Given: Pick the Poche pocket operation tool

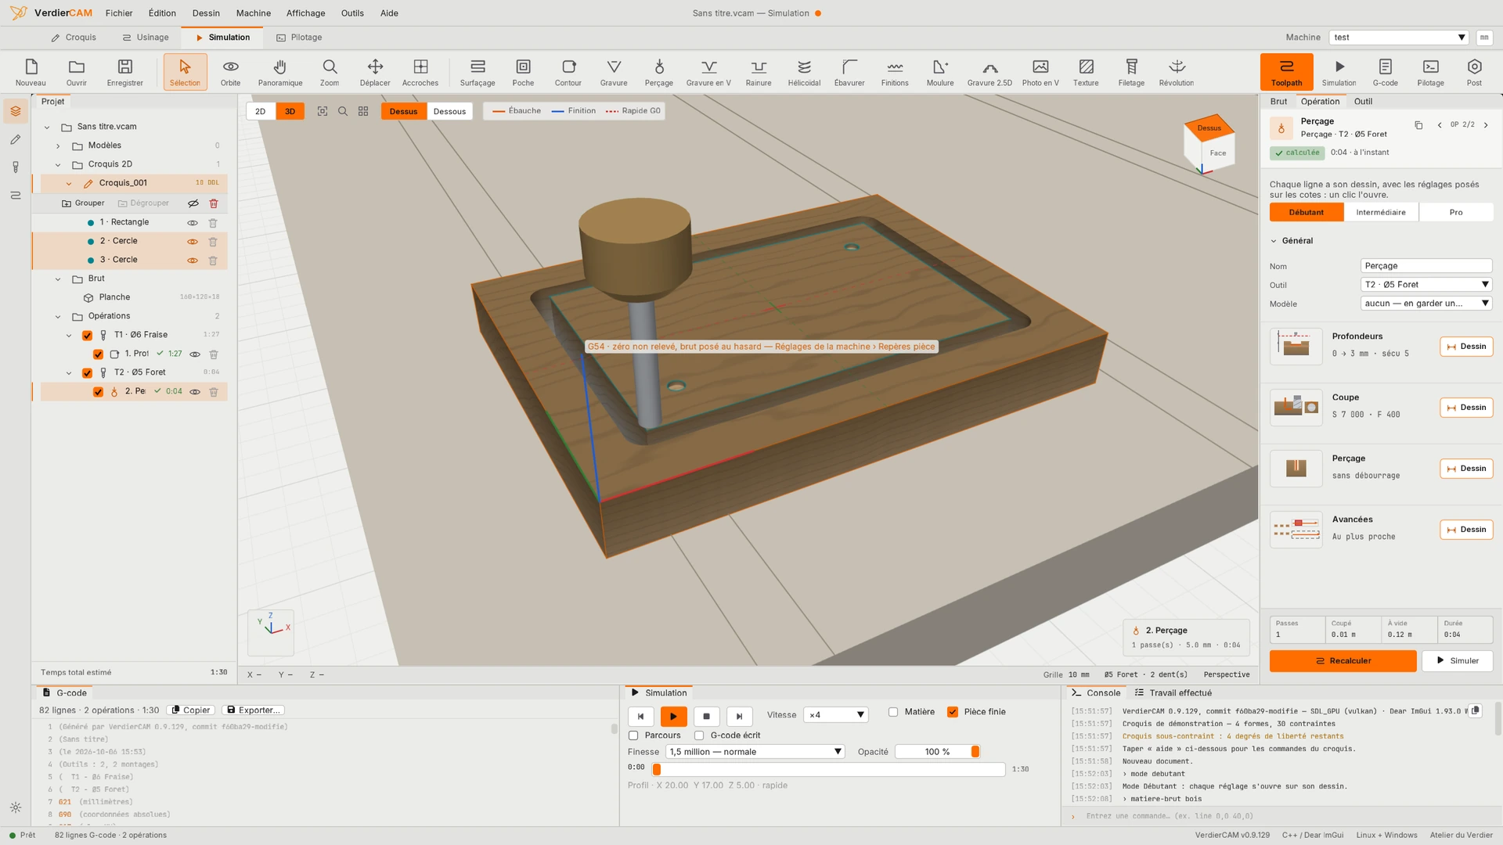Looking at the screenshot, I should 523,72.
